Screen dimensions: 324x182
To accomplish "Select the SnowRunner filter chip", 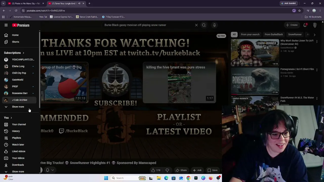I will (295, 34).
